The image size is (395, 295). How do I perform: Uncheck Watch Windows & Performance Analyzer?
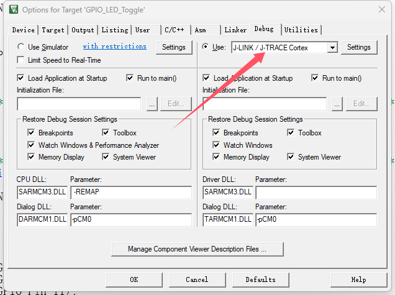tap(31, 145)
